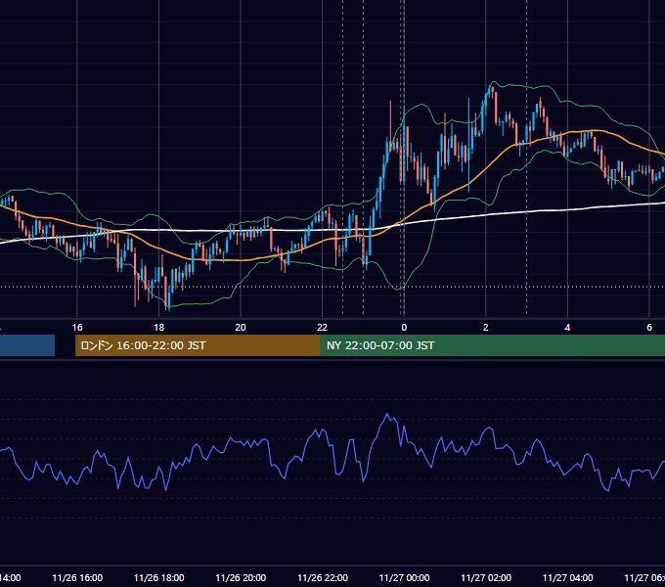Click hour label 6 under price chart

[x=649, y=328]
